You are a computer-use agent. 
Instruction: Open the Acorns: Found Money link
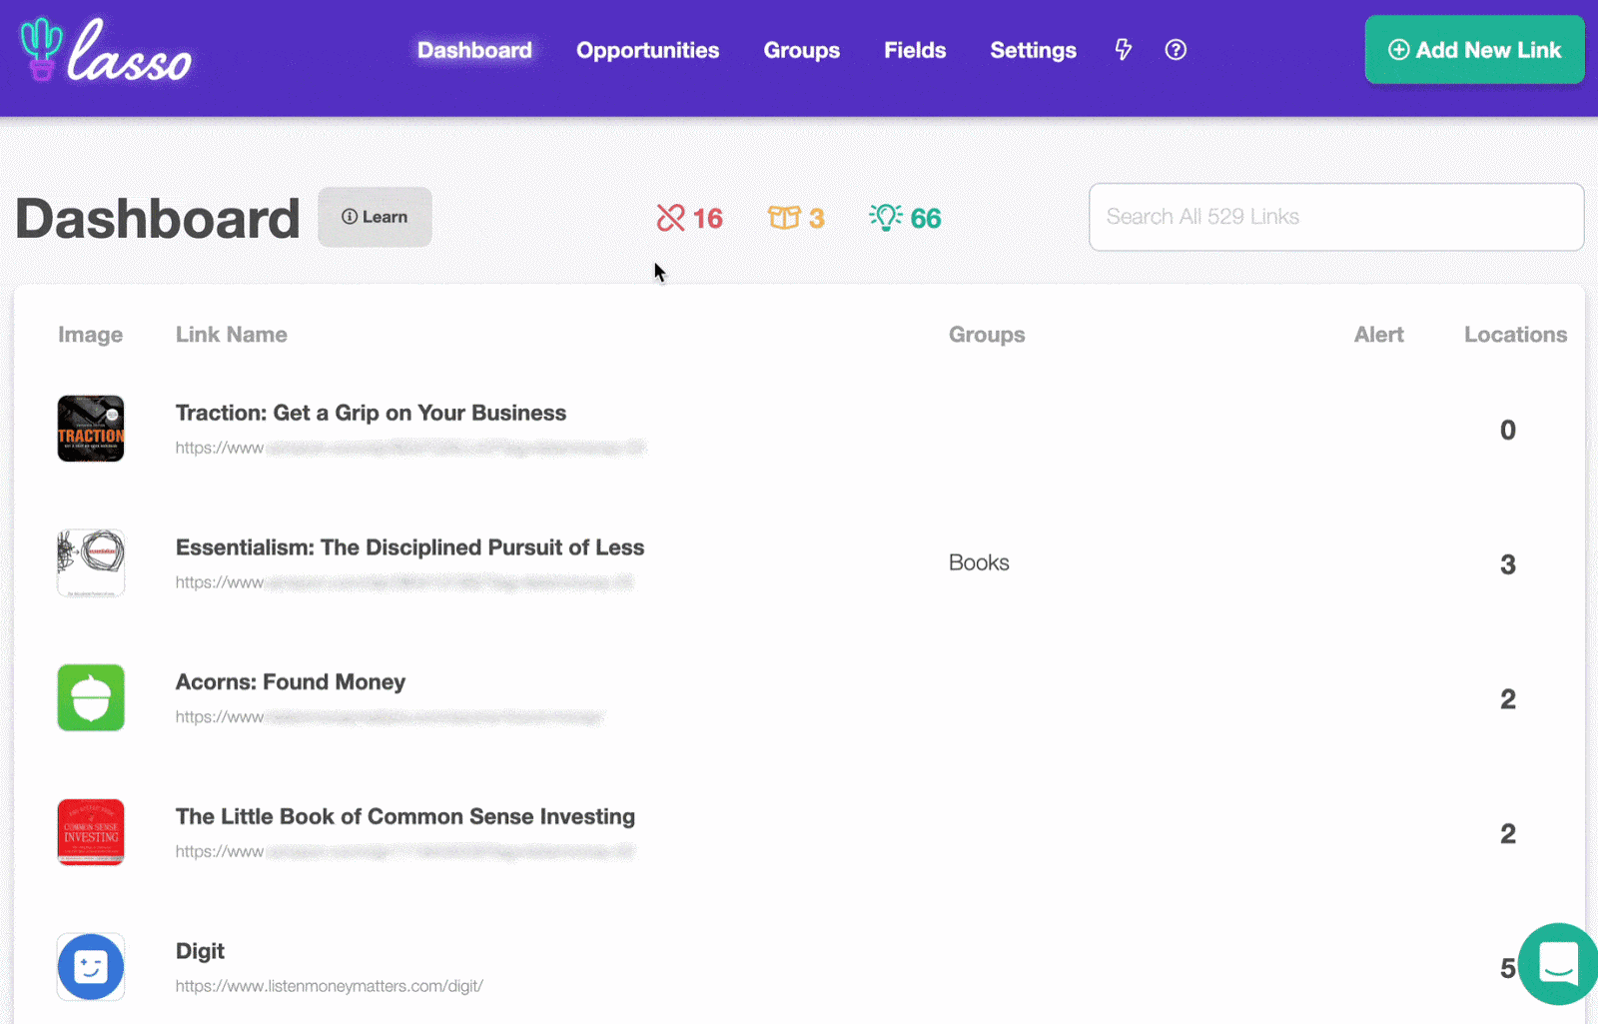tap(291, 682)
